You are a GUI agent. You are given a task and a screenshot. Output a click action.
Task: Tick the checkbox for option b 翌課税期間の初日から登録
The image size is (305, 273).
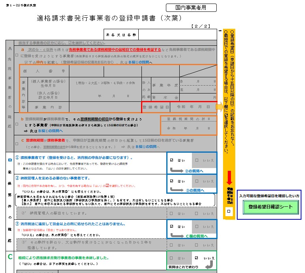coord(17,124)
